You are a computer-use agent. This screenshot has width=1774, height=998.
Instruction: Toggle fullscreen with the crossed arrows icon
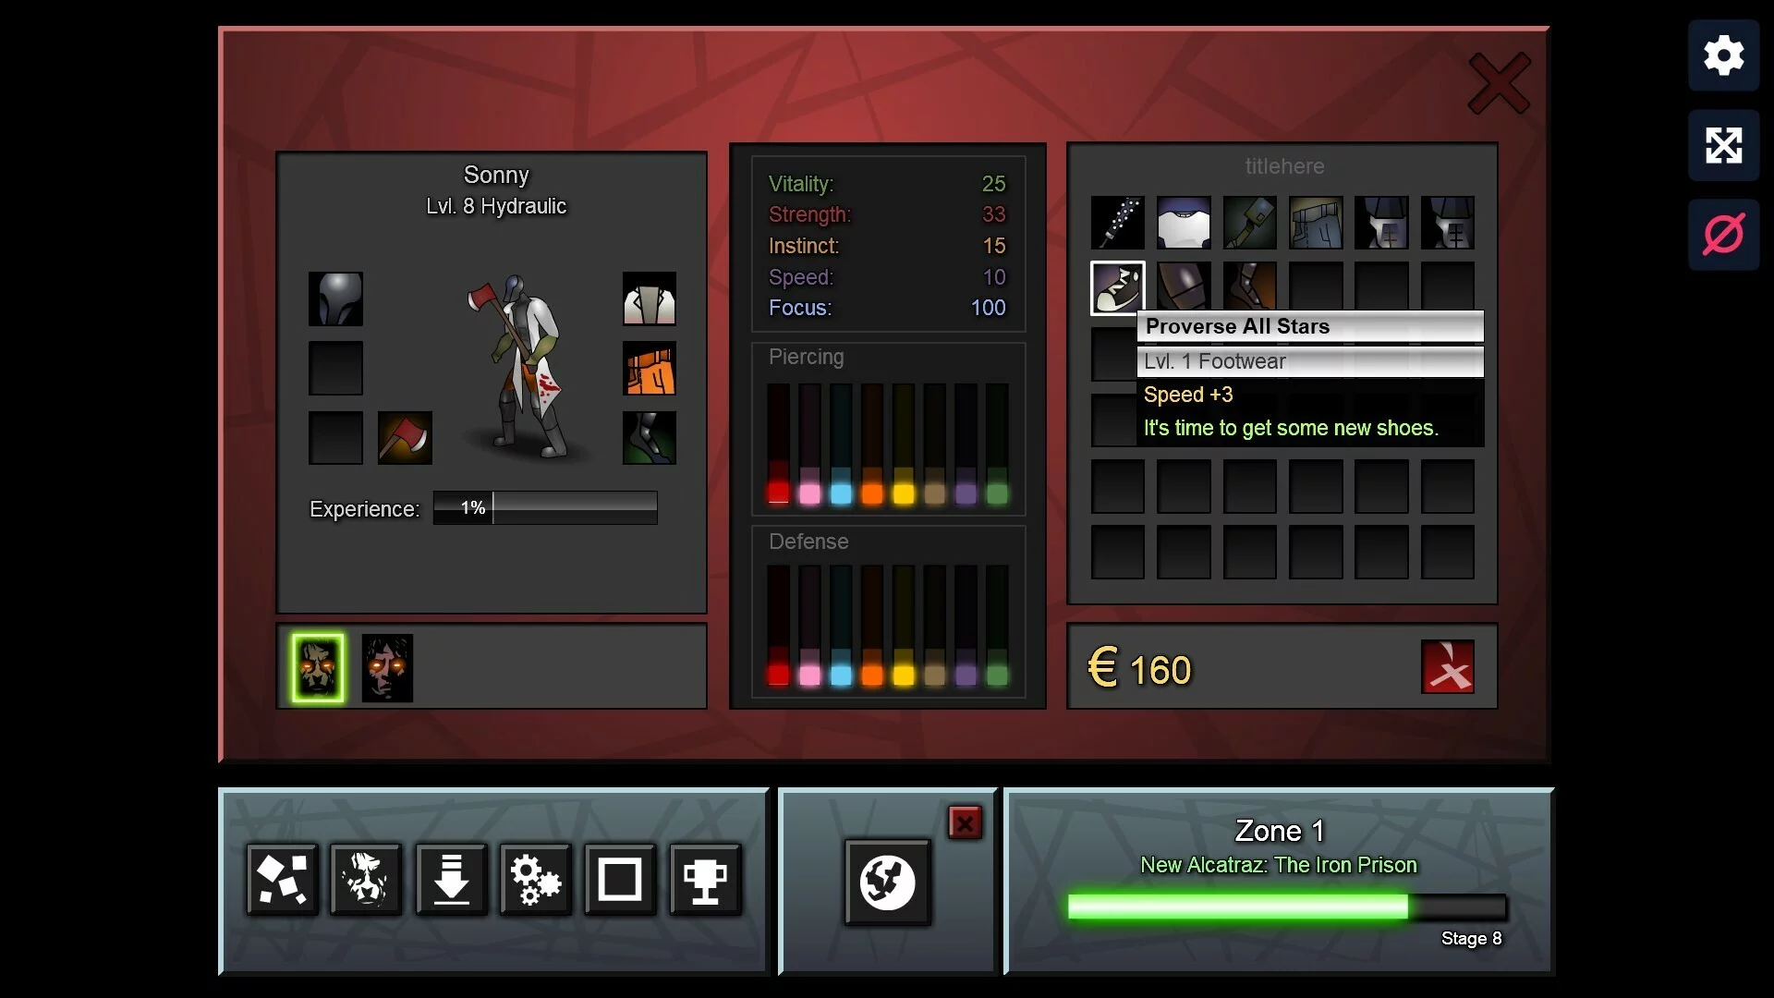coord(1723,145)
